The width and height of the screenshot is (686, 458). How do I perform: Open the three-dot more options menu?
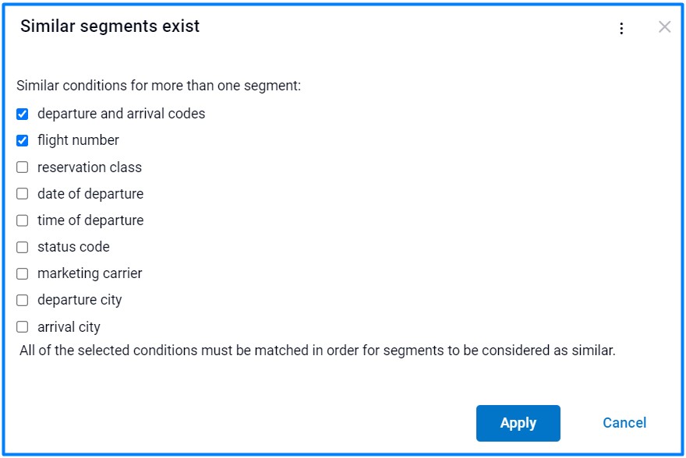point(621,29)
